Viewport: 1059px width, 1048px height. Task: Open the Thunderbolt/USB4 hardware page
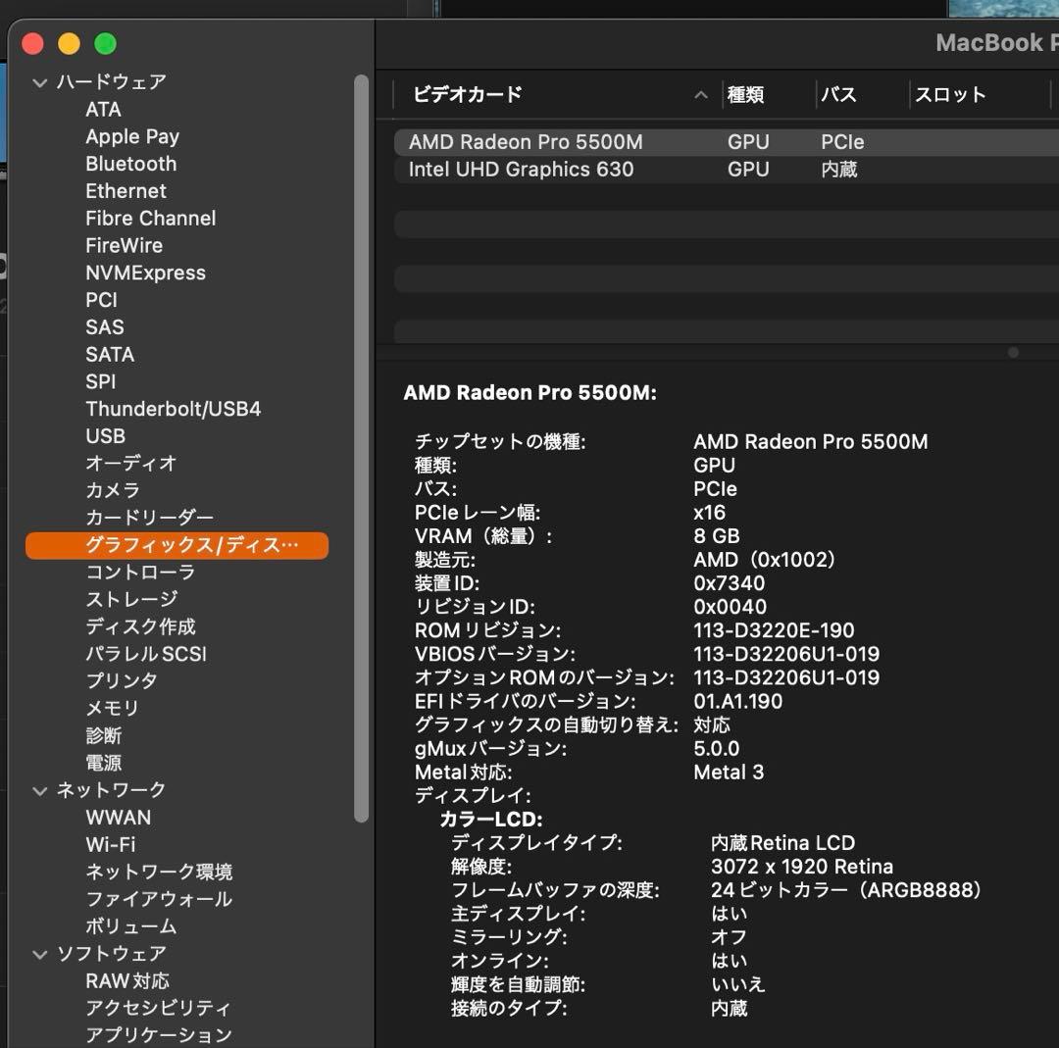[x=173, y=409]
